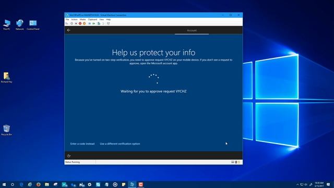This screenshot has width=334, height=188.
Task: Click Use a different verification option
Action: [120, 144]
